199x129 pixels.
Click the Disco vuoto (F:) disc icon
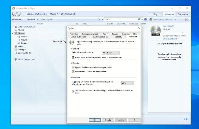16,53
